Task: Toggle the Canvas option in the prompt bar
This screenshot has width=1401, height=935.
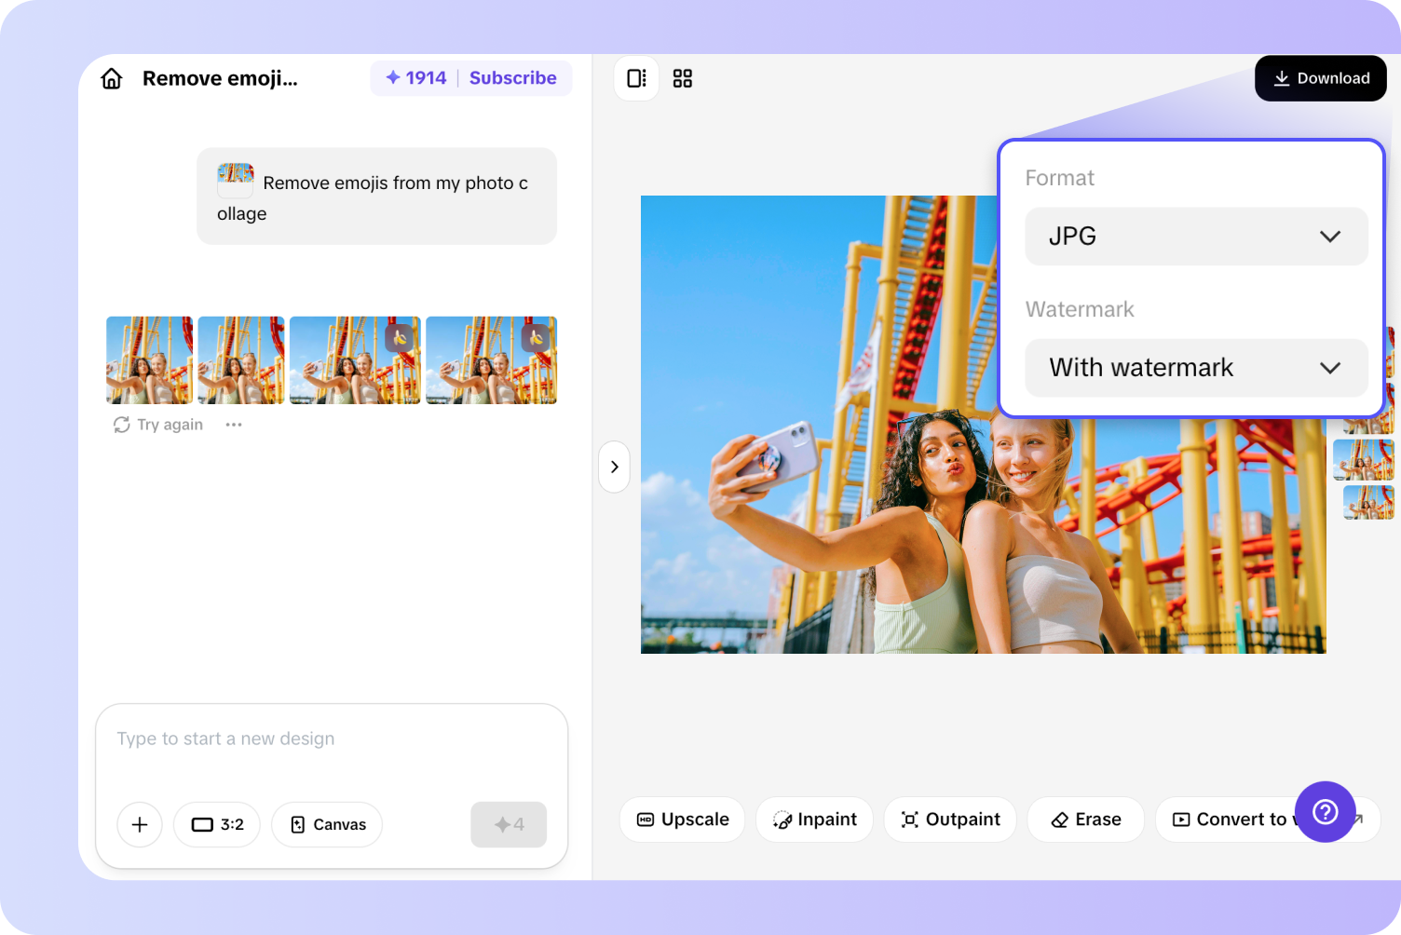Action: 326,824
